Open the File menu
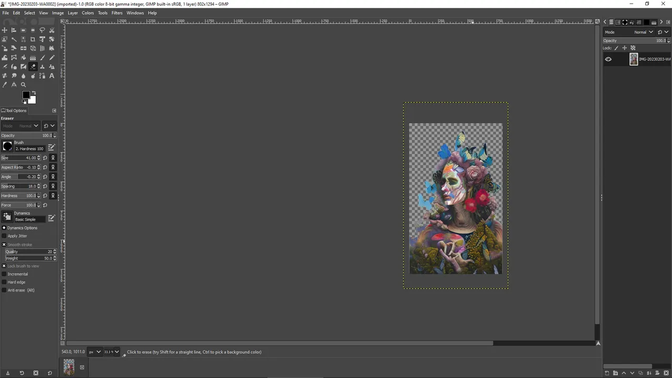The image size is (672, 378). (5, 13)
